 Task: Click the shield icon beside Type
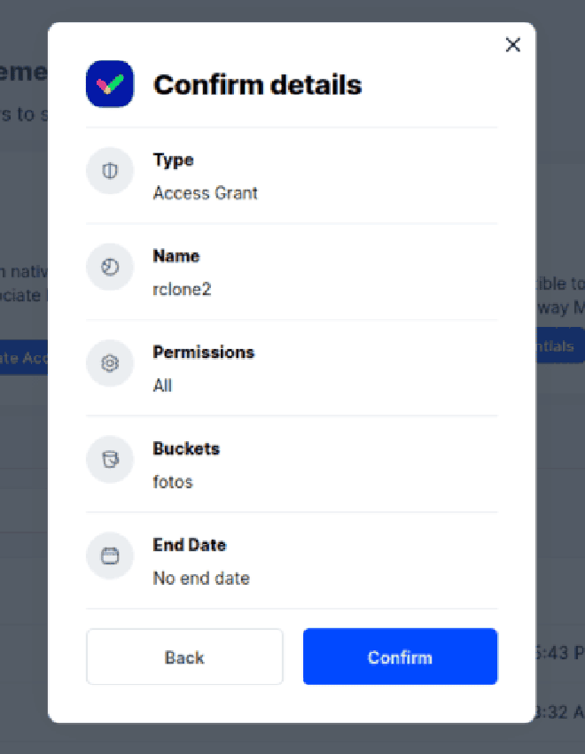point(110,171)
